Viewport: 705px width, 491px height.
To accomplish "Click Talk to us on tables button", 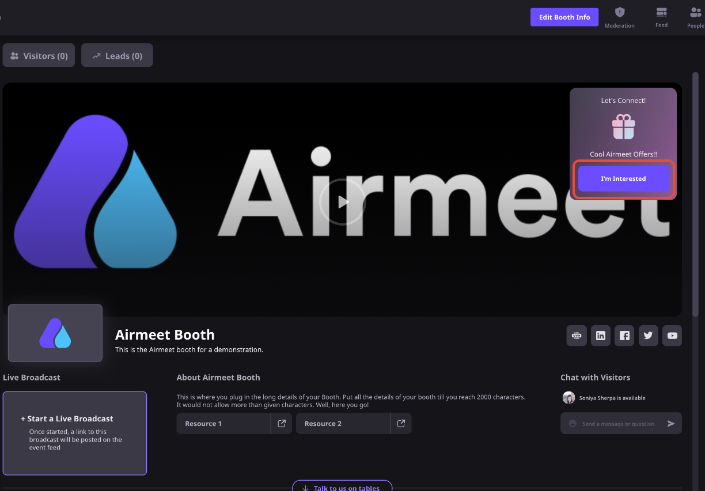I will [x=342, y=486].
